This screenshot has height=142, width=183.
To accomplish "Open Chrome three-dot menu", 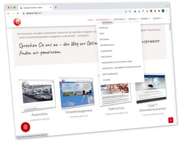I will [x=167, y=11].
